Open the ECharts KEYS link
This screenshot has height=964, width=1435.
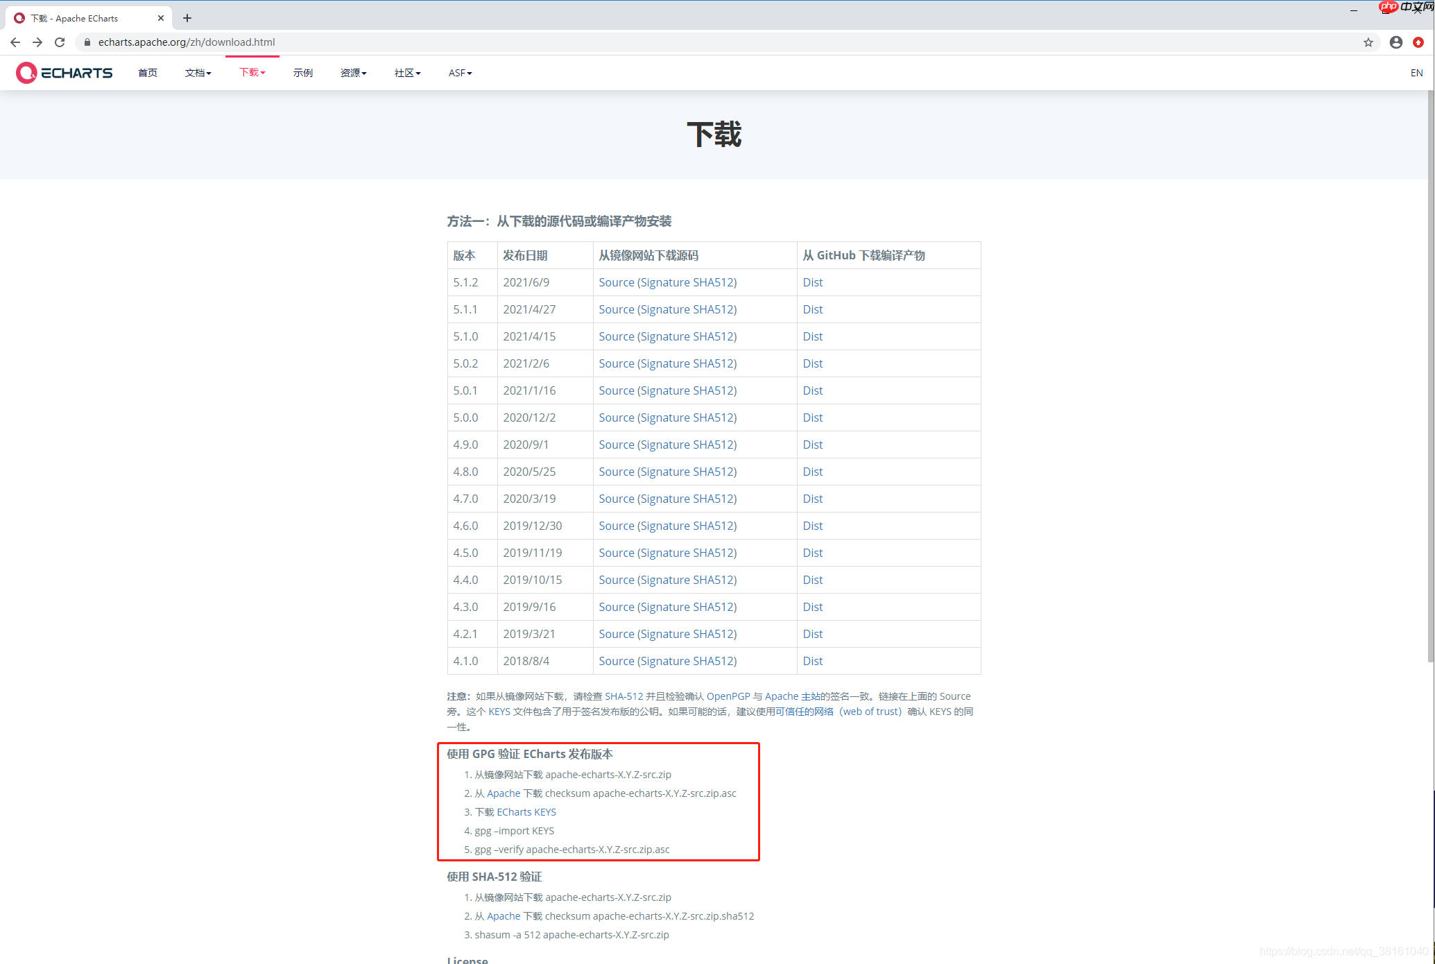(x=526, y=812)
